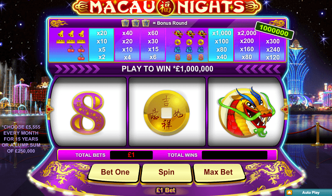Choose the Max Bet button

tap(219, 172)
